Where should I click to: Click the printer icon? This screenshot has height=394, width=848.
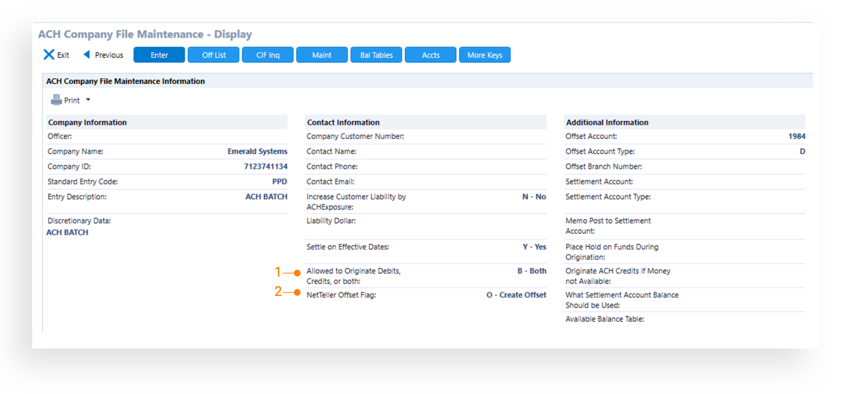[x=56, y=100]
